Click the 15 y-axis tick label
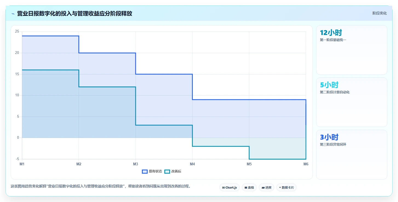 (x=17, y=74)
